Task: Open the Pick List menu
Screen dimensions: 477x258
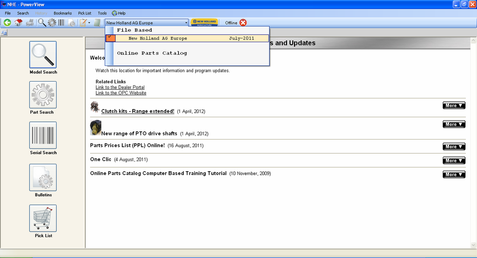Action: pyautogui.click(x=85, y=13)
